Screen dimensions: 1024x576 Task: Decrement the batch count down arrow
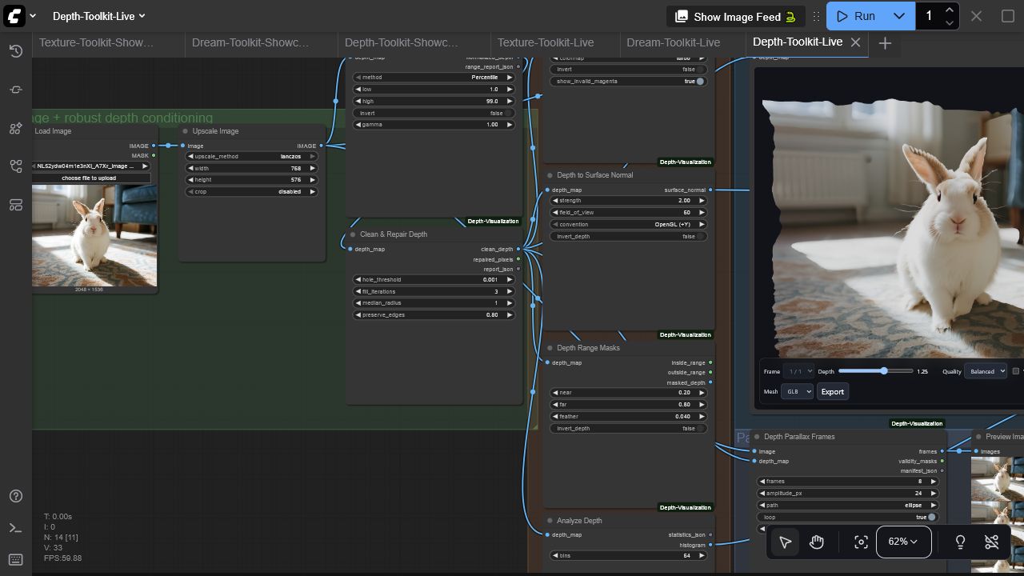(x=950, y=22)
